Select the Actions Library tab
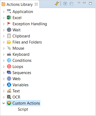 (20, 5)
